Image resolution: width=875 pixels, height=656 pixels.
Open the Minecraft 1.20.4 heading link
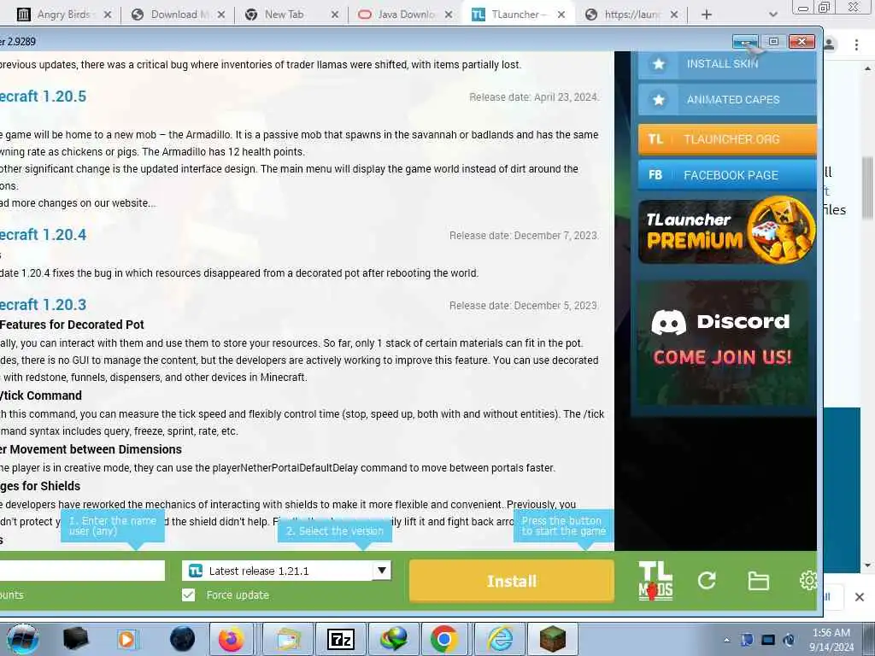click(x=43, y=235)
